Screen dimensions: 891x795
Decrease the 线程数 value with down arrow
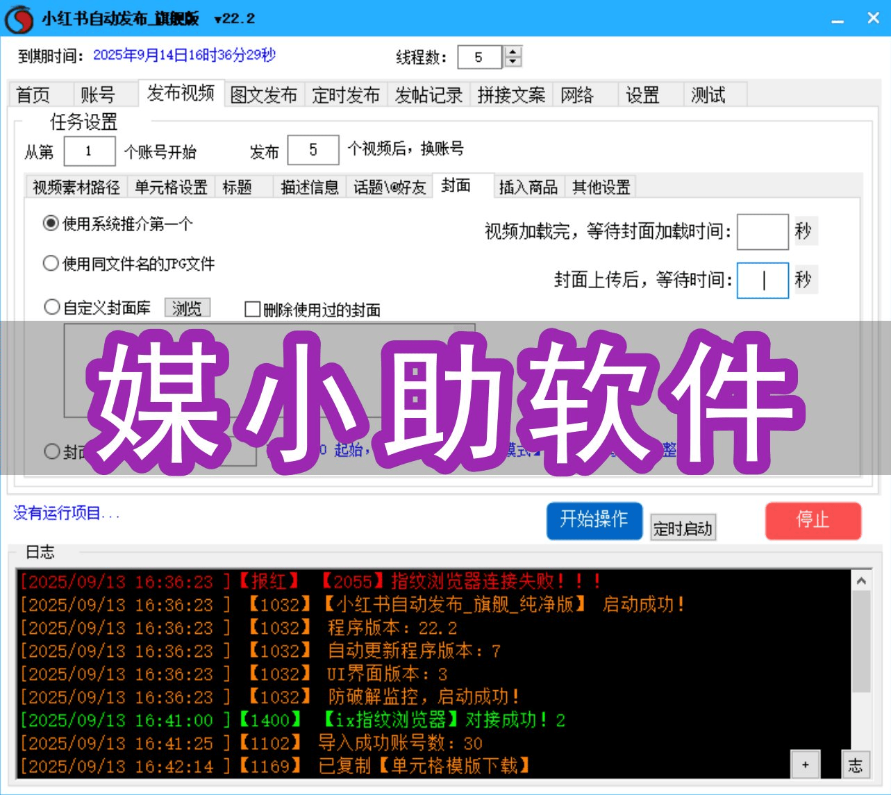pyautogui.click(x=513, y=62)
